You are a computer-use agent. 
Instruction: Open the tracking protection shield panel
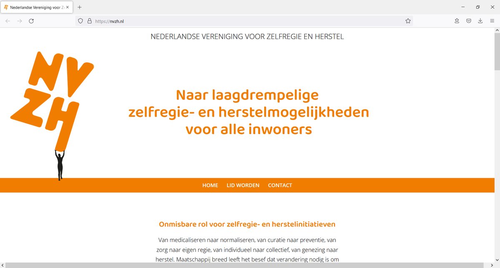tap(80, 20)
